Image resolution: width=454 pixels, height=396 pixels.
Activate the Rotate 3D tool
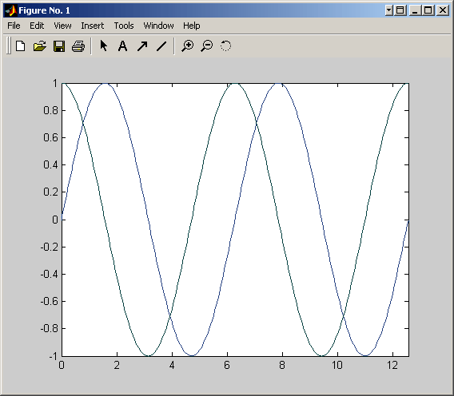226,46
